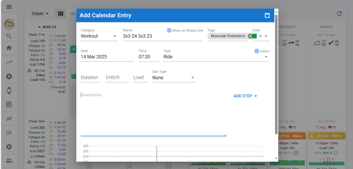Click the Time field 07:30

[x=148, y=57]
